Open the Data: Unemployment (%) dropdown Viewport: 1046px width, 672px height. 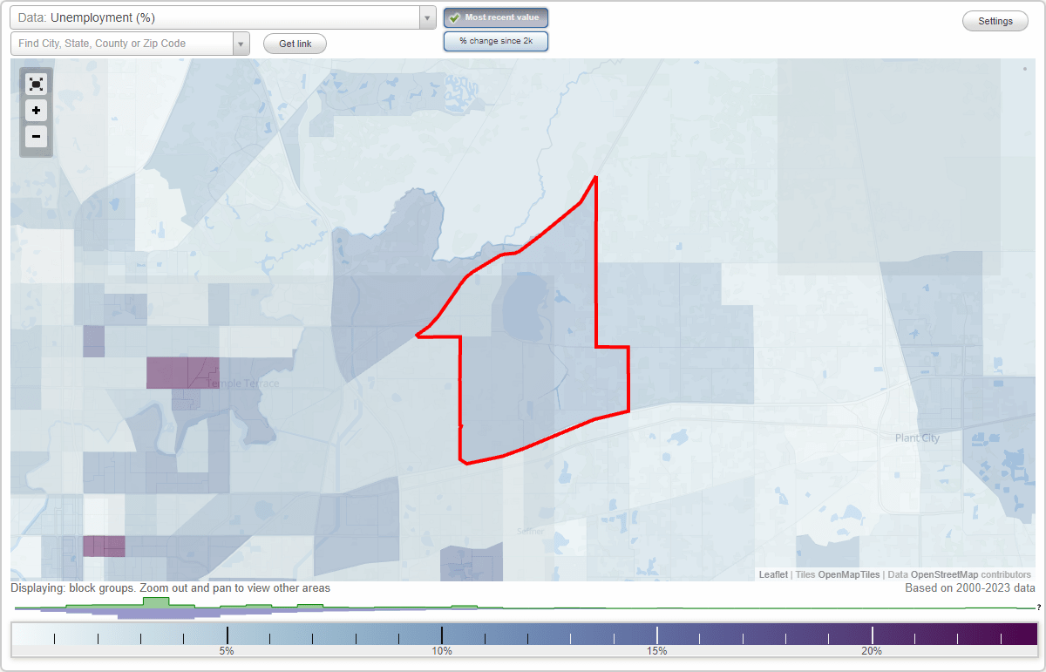[218, 17]
